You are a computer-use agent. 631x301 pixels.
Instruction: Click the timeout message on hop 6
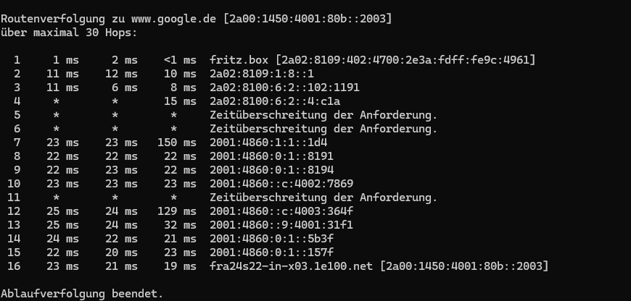323,128
